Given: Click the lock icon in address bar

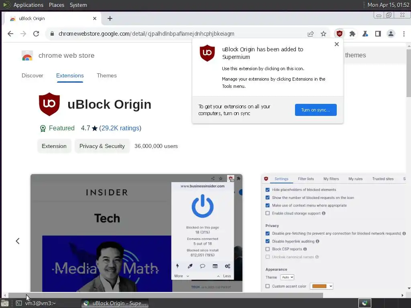Looking at the screenshot, I should tap(52, 34).
